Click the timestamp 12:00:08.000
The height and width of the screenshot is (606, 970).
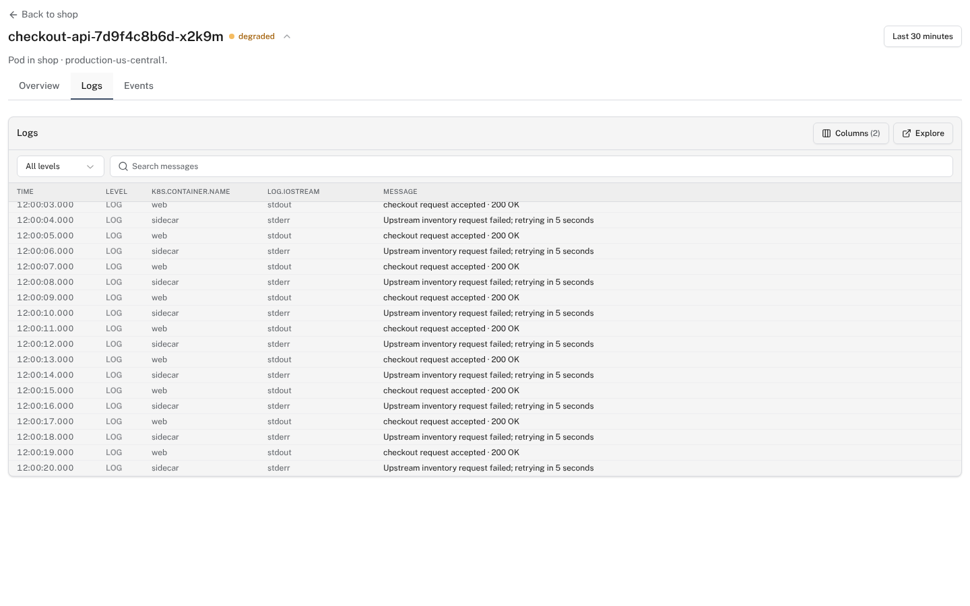coord(45,282)
